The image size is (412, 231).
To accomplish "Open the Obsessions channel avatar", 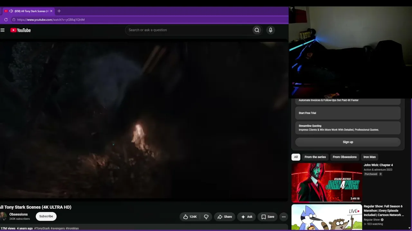I will pos(3,216).
